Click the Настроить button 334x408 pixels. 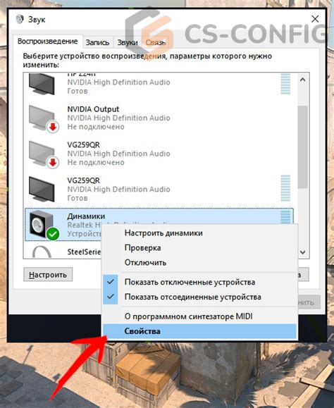[48, 275]
